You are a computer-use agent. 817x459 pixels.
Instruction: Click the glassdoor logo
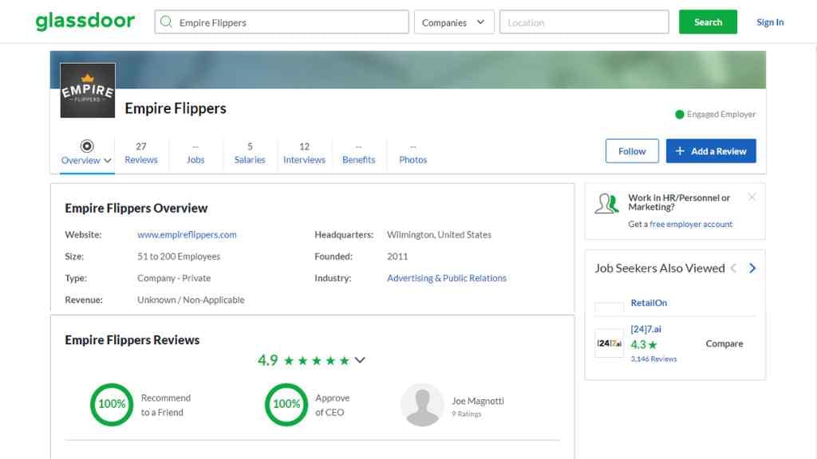[85, 22]
